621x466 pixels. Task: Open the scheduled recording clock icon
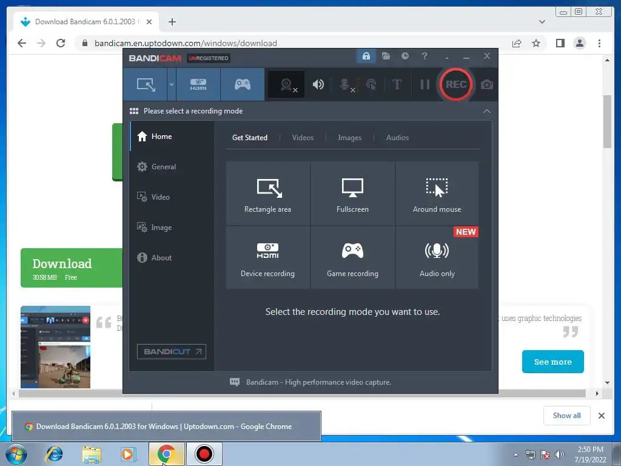pos(404,56)
